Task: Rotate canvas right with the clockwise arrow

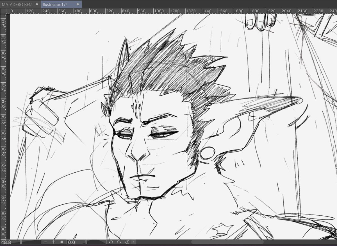Action: click(119, 242)
